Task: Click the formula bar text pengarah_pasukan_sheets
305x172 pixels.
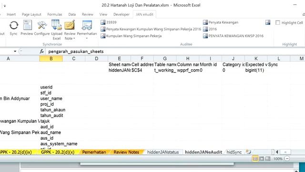Action: 76,52
